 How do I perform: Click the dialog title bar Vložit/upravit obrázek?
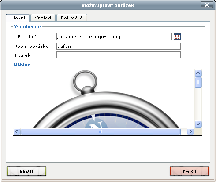[x=108, y=5]
